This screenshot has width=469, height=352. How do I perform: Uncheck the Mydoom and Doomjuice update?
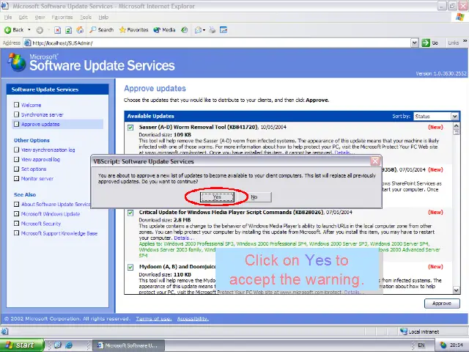point(130,267)
